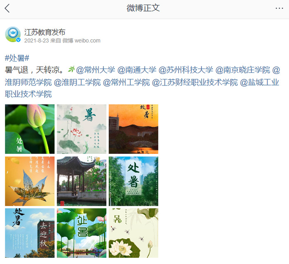Open the @南通大学 mention
Screen dimensions: 289x264
pos(137,70)
